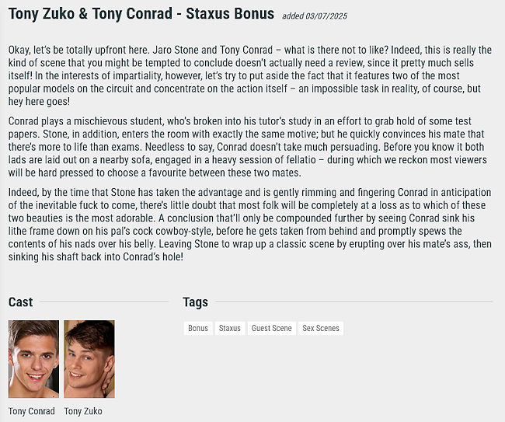Screen dimensions: 505x422
Task: Click the phrase hey here goes
Action: click(x=39, y=102)
